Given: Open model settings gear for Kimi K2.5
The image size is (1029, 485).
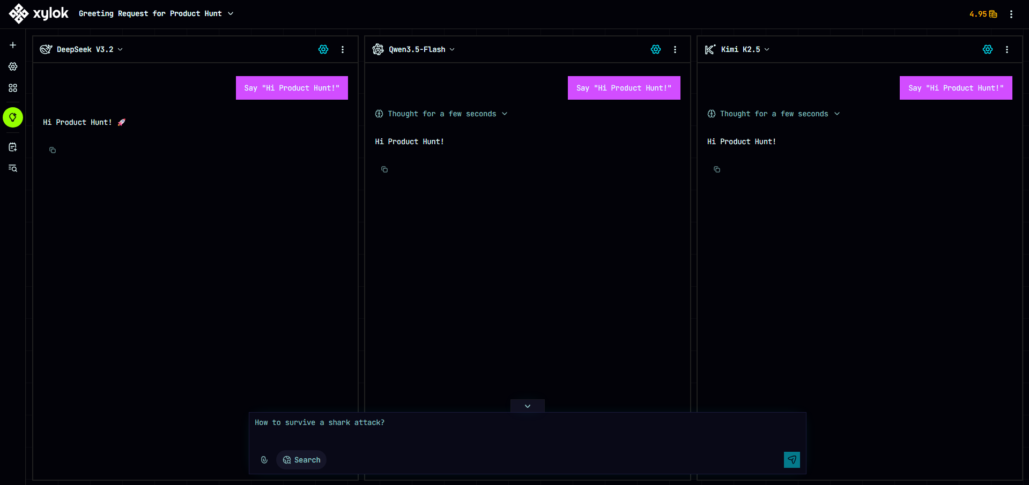Looking at the screenshot, I should (987, 49).
